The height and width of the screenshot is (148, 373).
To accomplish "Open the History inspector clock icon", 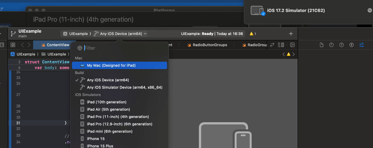I will pos(331,45).
